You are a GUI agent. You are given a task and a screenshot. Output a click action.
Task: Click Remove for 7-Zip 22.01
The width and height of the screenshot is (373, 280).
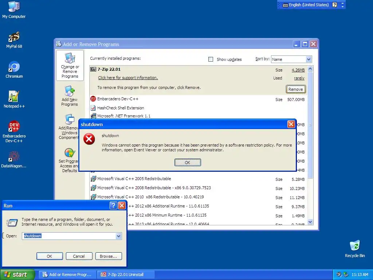pos(296,89)
